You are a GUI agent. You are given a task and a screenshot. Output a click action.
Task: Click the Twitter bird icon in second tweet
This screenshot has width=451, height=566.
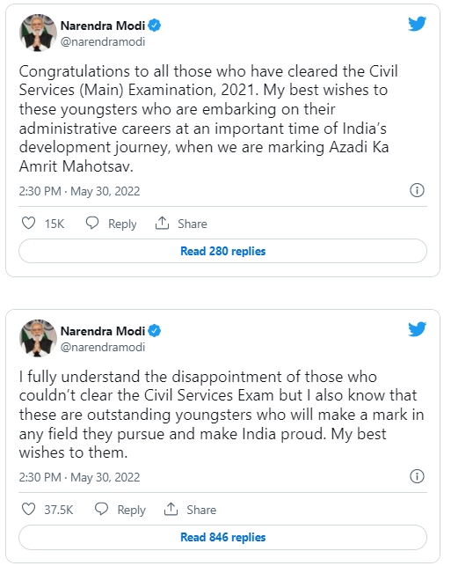tap(417, 329)
